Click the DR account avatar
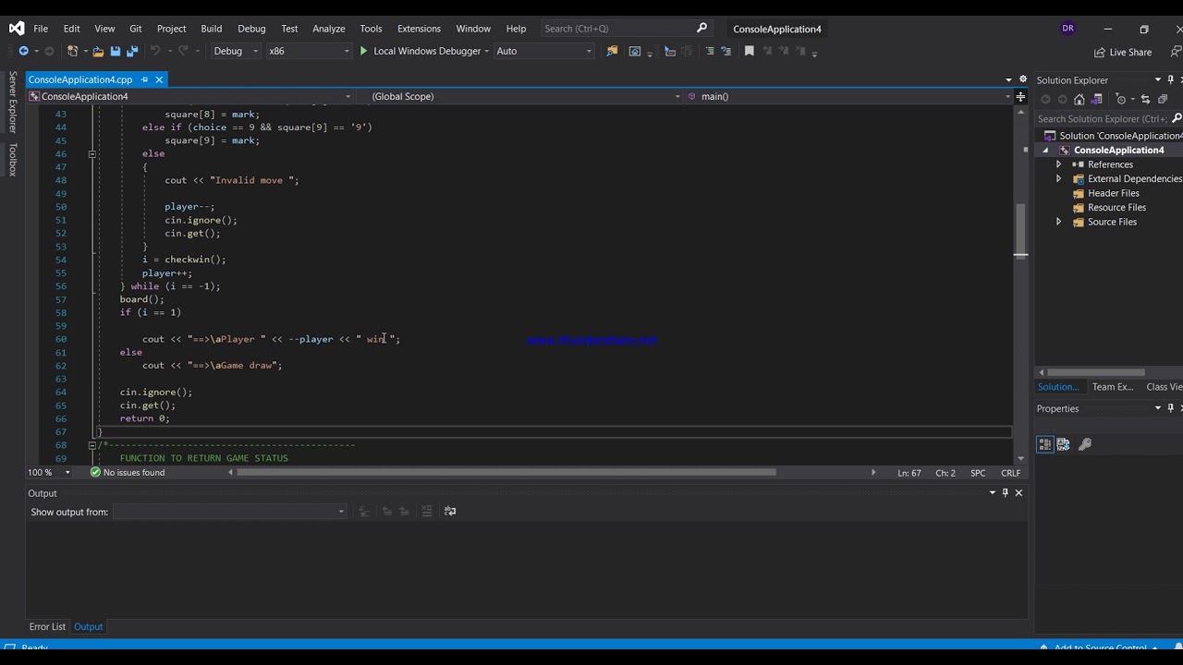1183x665 pixels. (1067, 29)
